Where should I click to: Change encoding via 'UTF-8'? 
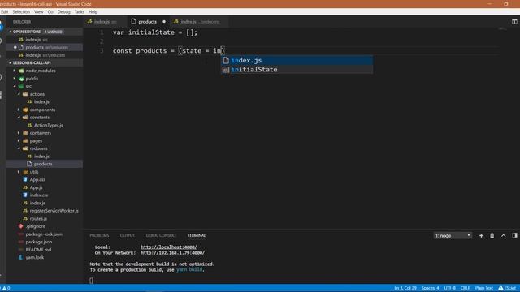tap(450, 288)
